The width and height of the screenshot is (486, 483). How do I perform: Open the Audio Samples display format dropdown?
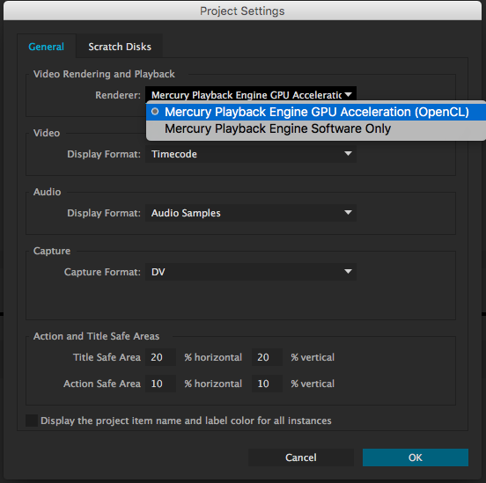tap(251, 213)
